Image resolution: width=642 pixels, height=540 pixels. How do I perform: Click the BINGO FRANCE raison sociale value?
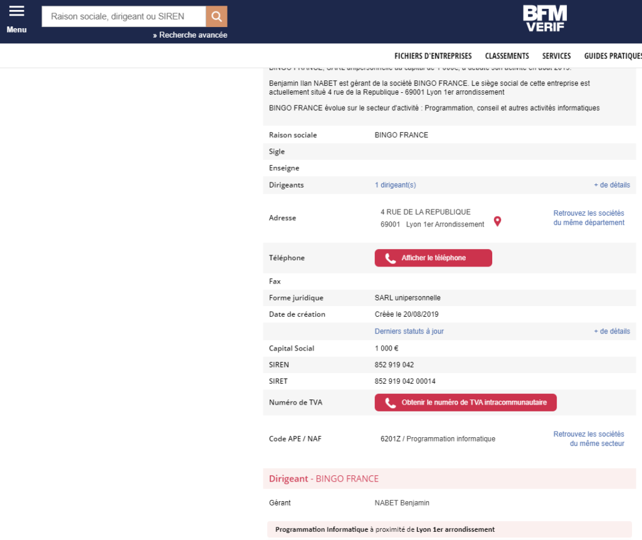tap(401, 135)
